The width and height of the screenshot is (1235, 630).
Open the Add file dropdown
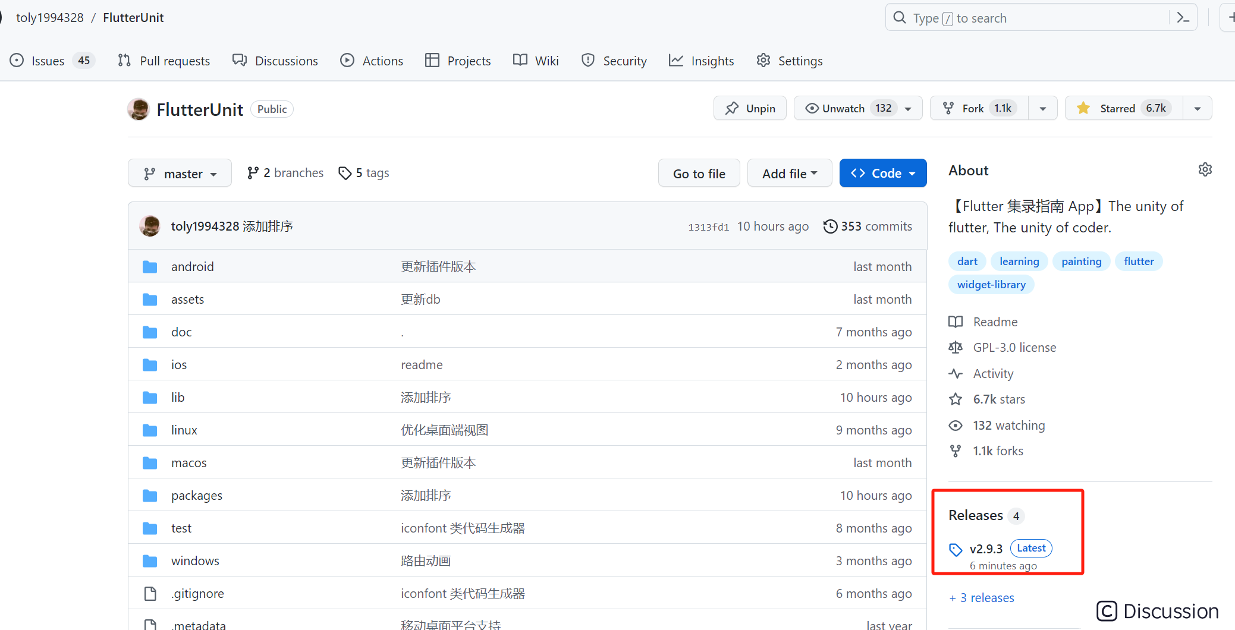tap(789, 173)
